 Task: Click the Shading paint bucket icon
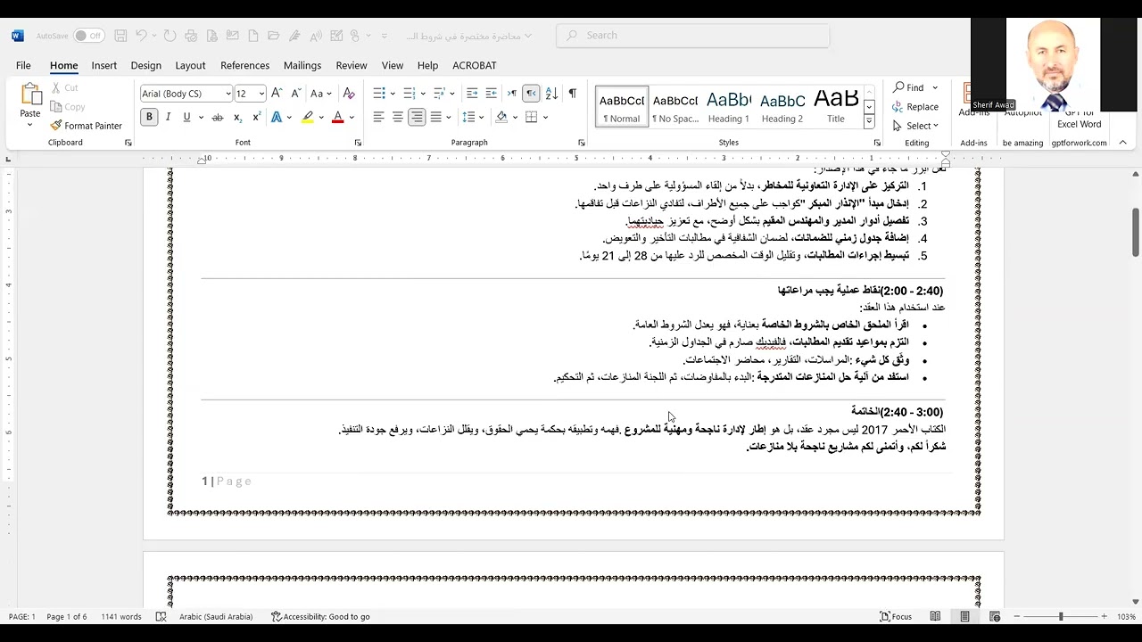click(x=501, y=118)
